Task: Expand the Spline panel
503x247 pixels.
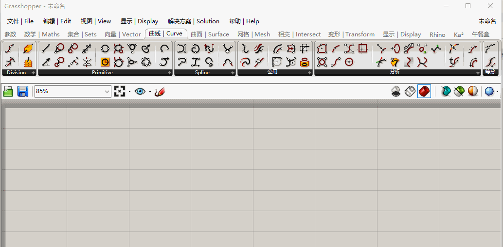Action: click(233, 73)
